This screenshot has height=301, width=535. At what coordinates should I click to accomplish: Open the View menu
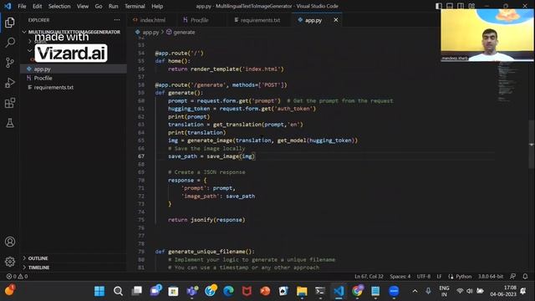tap(83, 6)
